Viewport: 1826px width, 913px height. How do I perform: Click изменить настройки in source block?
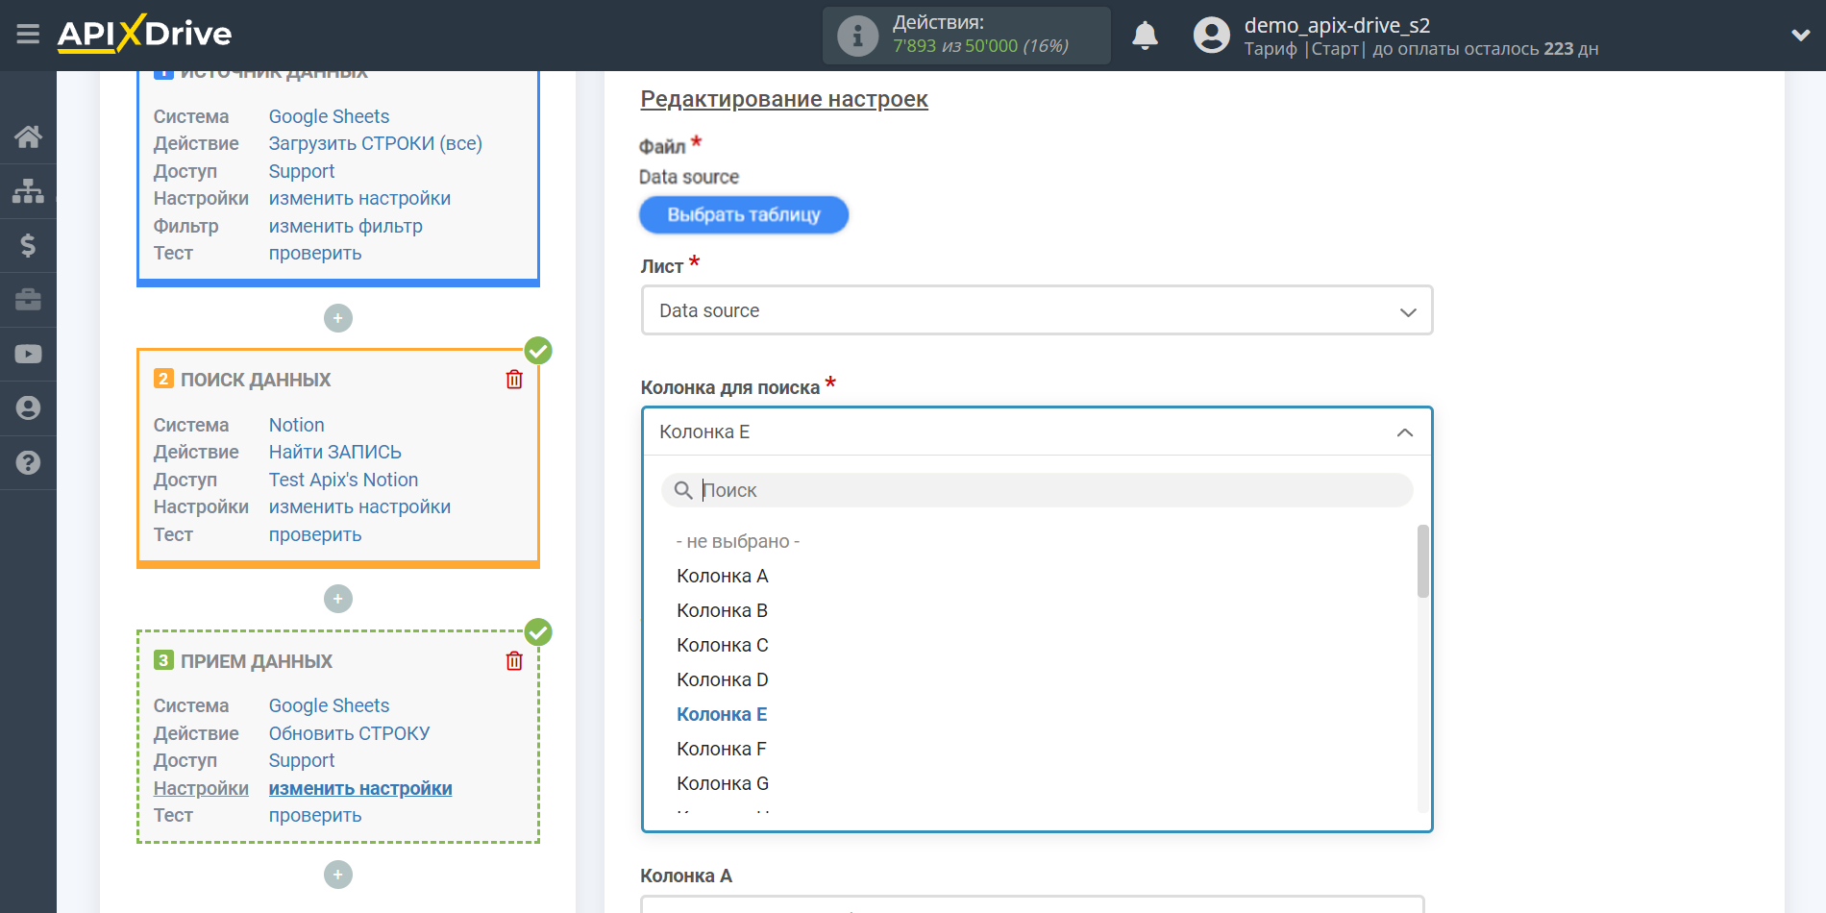[359, 198]
